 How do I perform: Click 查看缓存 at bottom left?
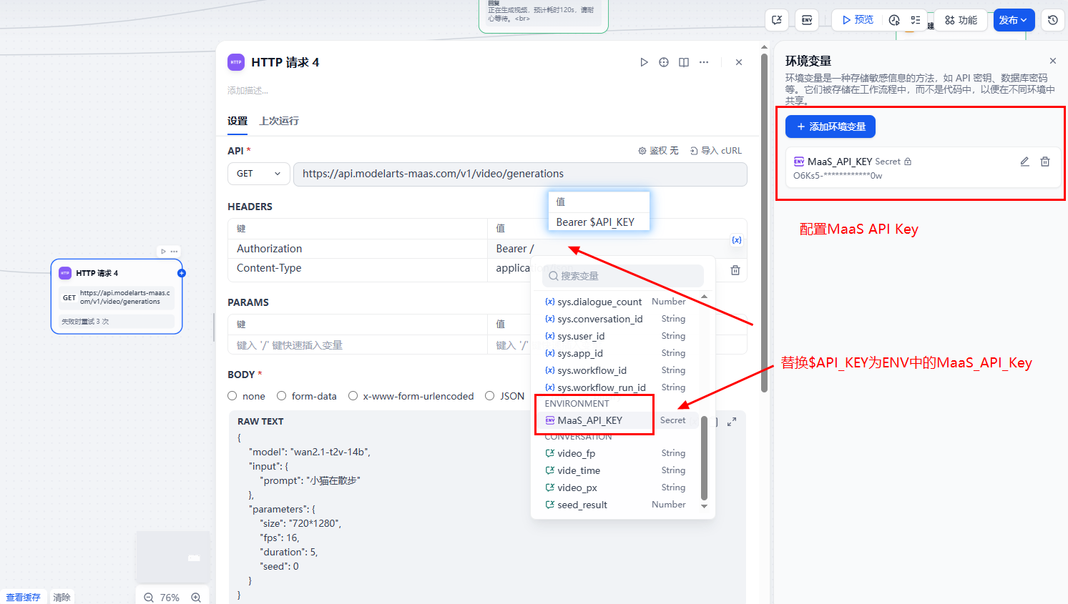coord(23,598)
